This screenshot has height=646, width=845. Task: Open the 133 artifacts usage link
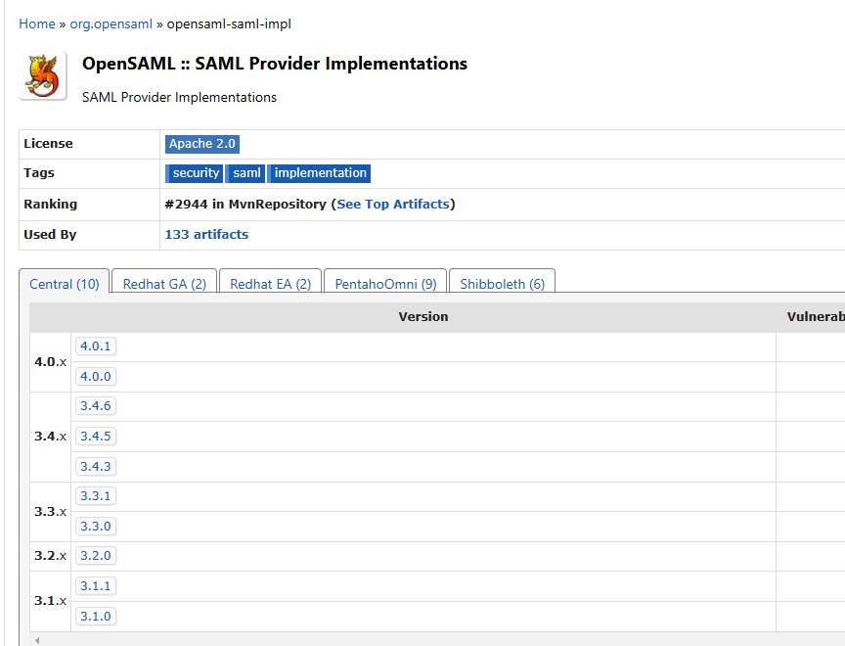pos(206,235)
